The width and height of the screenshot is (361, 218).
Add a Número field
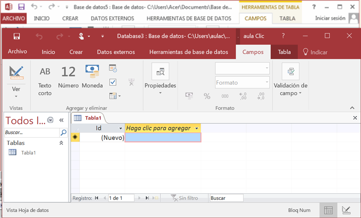(x=69, y=77)
